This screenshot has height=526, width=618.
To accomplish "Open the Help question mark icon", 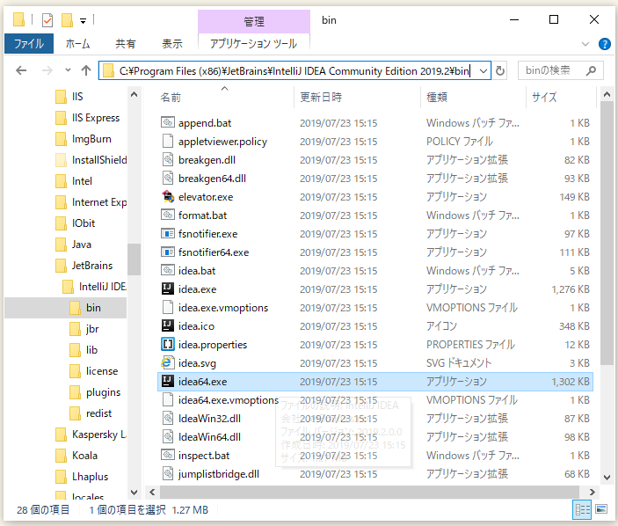I will (x=604, y=44).
